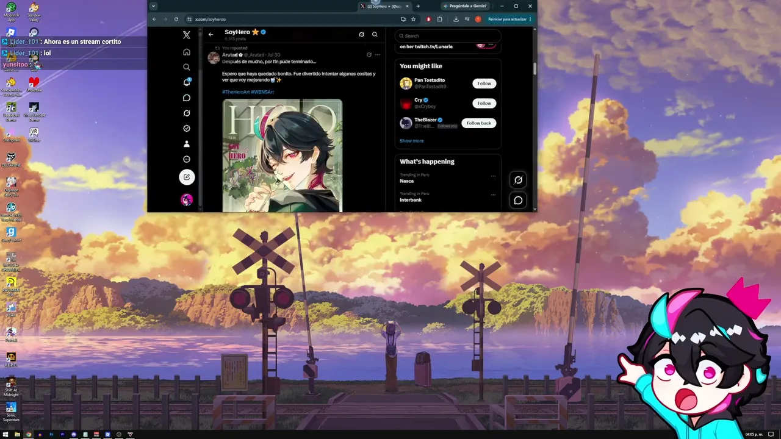The height and width of the screenshot is (439, 781).
Task: Open the Stardew Valley desktop shortcut
Action: tap(34, 11)
